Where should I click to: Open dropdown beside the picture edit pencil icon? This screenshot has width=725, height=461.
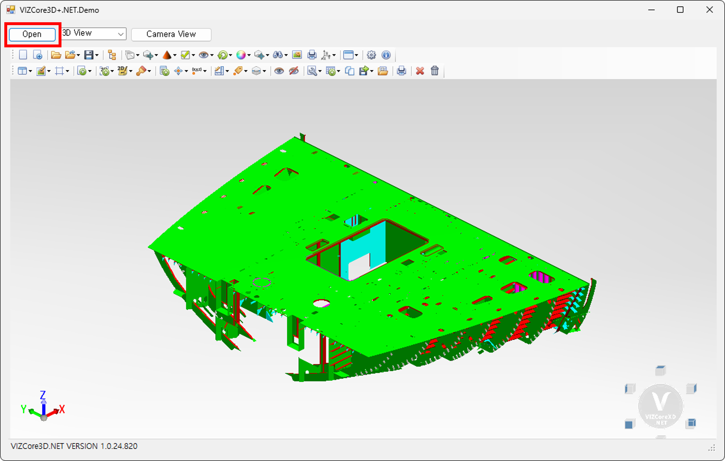pyautogui.click(x=49, y=71)
